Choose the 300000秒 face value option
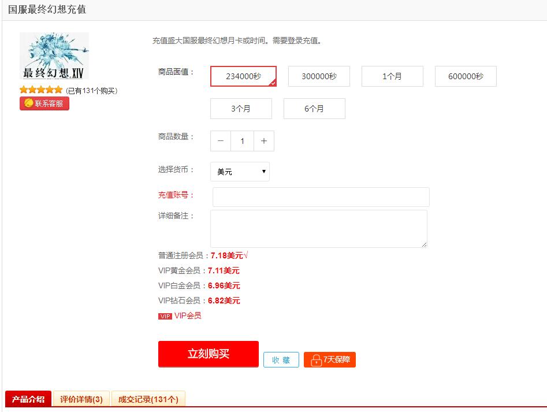The height and width of the screenshot is (412, 547). pos(319,76)
